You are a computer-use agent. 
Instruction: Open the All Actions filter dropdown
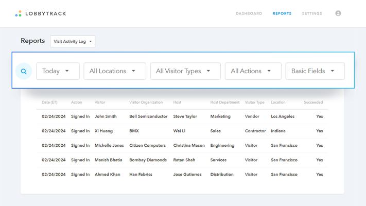point(253,71)
